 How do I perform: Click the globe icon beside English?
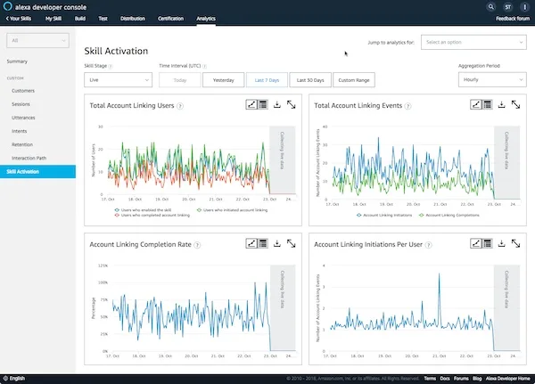(5, 378)
